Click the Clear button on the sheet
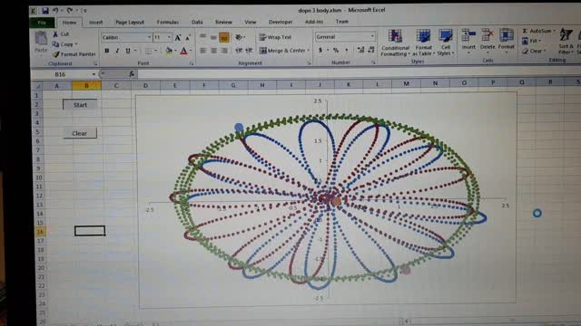The height and width of the screenshot is (326, 581). (x=80, y=133)
